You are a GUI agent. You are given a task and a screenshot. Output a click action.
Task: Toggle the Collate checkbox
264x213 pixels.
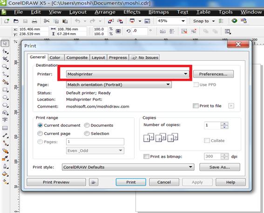[x=207, y=141]
